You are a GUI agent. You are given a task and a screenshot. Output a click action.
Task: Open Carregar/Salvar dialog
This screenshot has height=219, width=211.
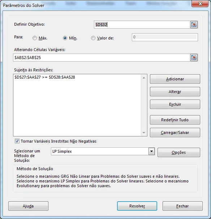175,132
